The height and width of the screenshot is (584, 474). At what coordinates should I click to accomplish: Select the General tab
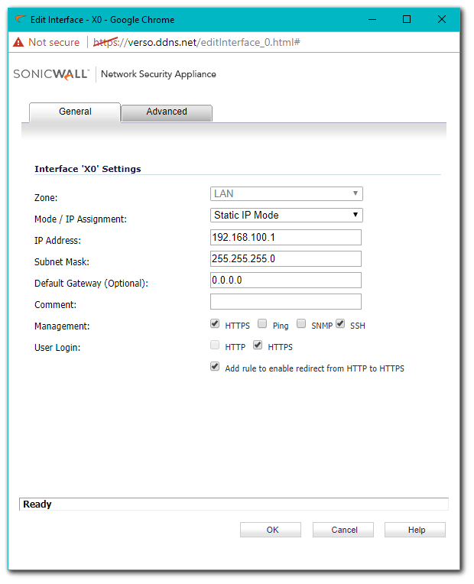pyautogui.click(x=75, y=112)
